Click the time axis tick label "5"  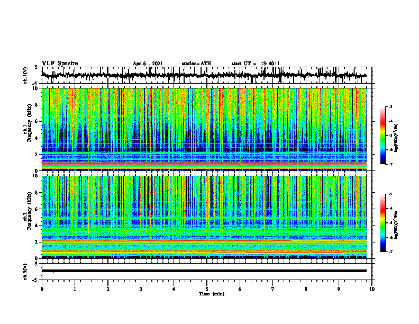click(207, 289)
